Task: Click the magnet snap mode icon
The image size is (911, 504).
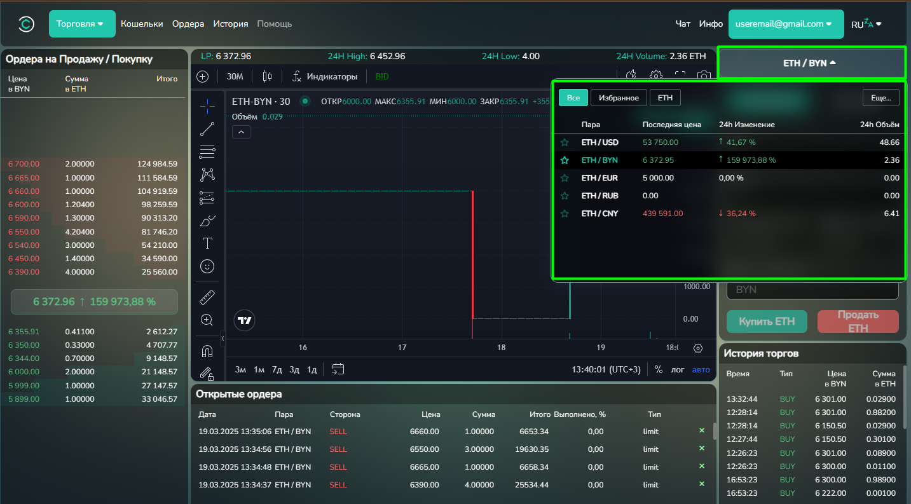Action: (207, 351)
